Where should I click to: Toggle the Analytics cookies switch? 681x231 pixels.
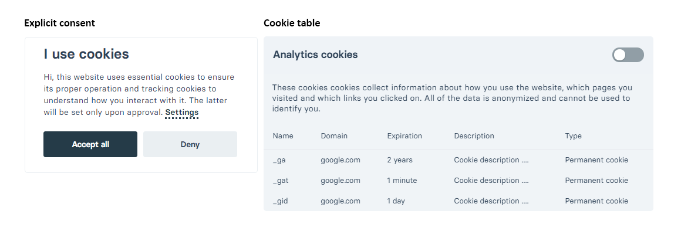[x=628, y=55]
